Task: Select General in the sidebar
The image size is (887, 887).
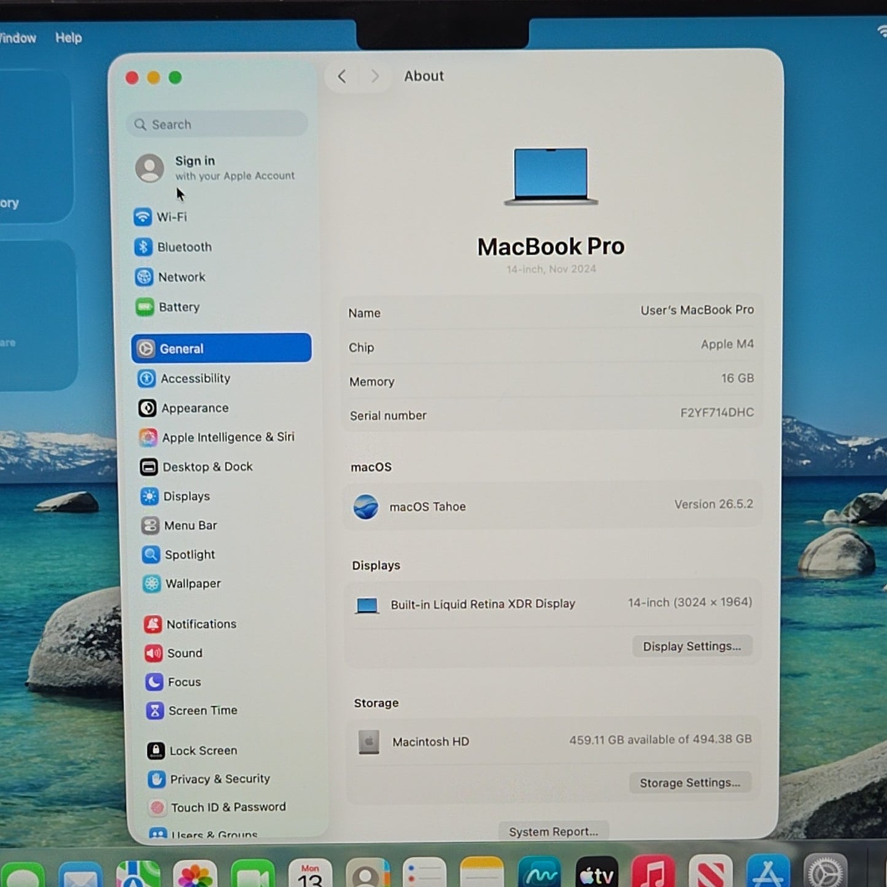Action: 222,348
